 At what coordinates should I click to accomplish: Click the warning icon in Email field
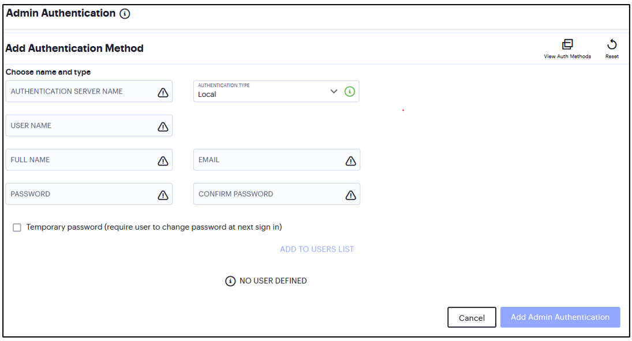click(x=350, y=160)
